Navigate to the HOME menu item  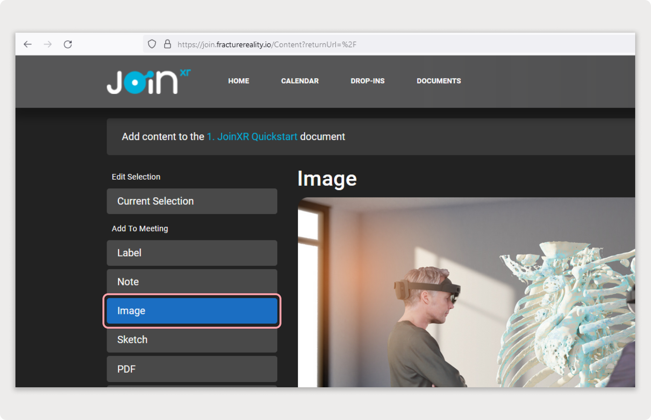[x=238, y=81]
